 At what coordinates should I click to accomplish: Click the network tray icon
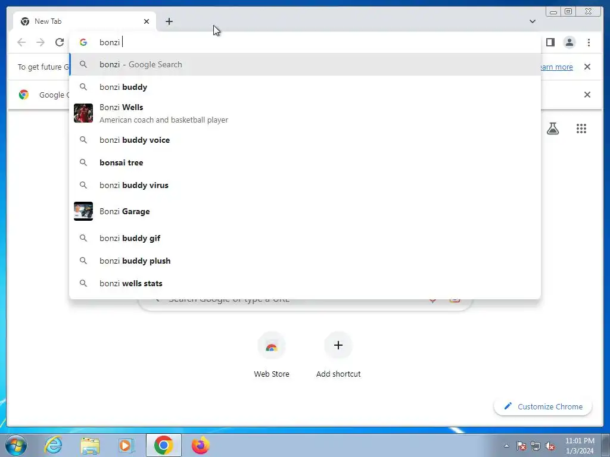click(x=536, y=446)
